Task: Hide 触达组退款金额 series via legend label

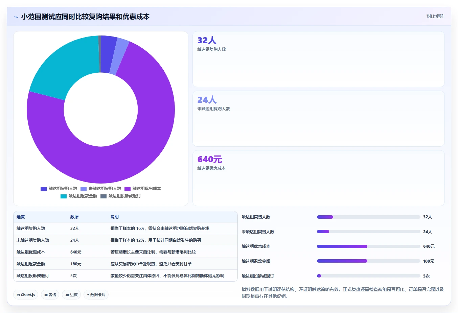Action: coord(83,196)
